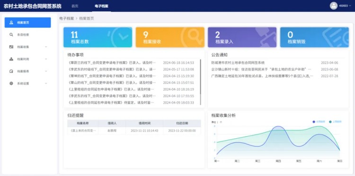Toggle the blue 本周 legend series in chart
This screenshot has width=355, height=176.
click(319, 122)
